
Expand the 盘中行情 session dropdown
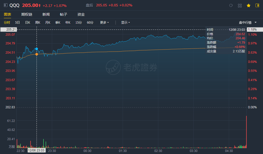(248, 23)
